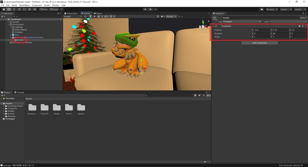
Task: Toggle Local handle rotation button
Action: [x=54, y=9]
